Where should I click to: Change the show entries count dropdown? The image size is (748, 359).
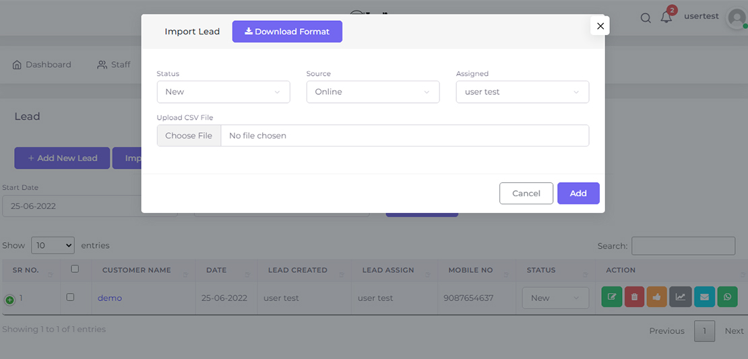click(53, 245)
